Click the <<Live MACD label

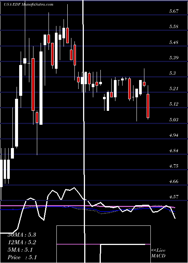pos(158,253)
